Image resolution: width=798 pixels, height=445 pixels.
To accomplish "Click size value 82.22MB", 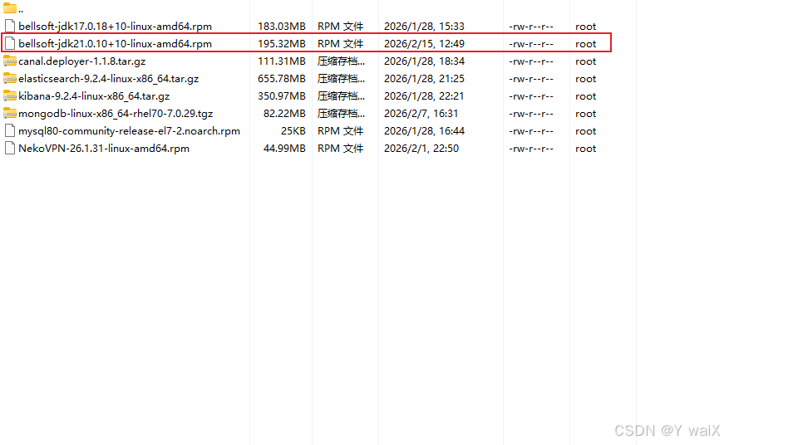I will tap(284, 114).
